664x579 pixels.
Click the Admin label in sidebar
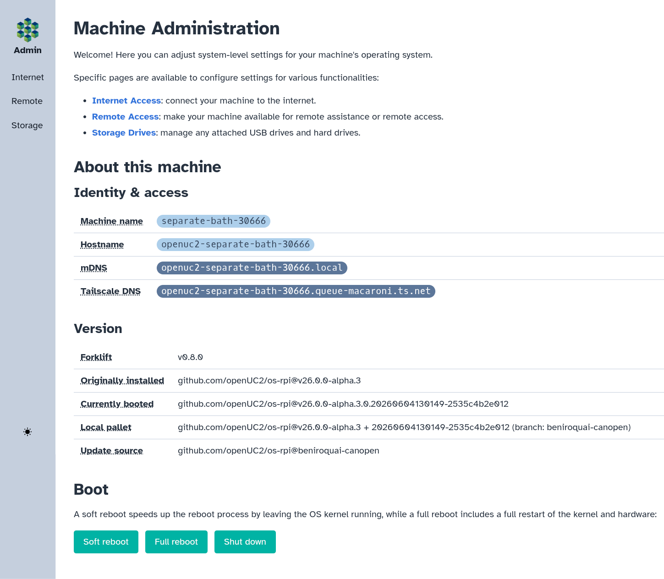point(27,50)
